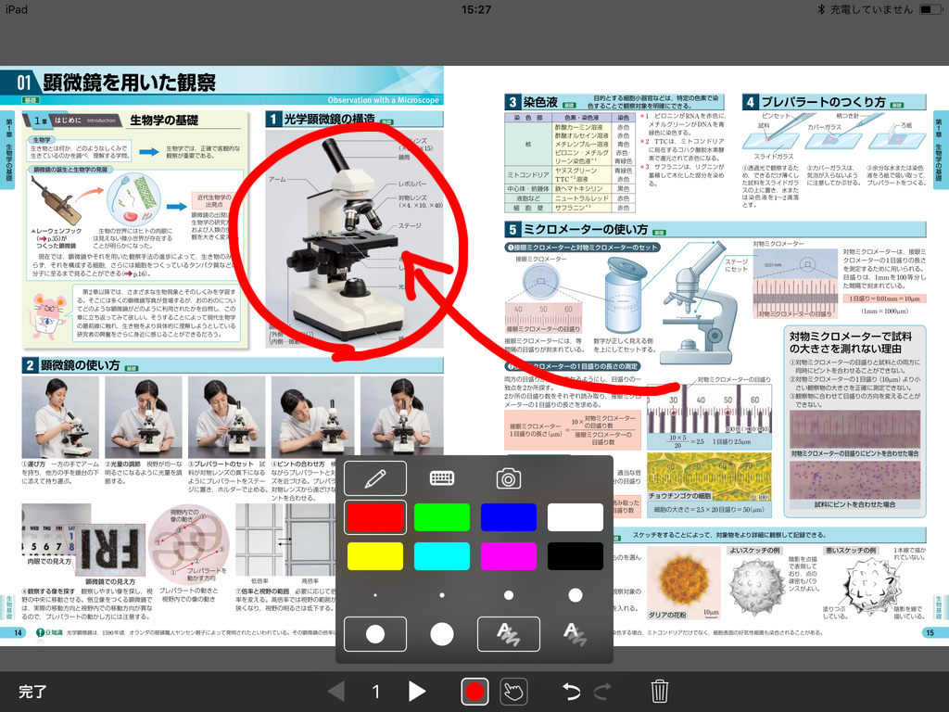949x712 pixels.
Task: Select the thinnest pen size dot
Action: click(375, 595)
